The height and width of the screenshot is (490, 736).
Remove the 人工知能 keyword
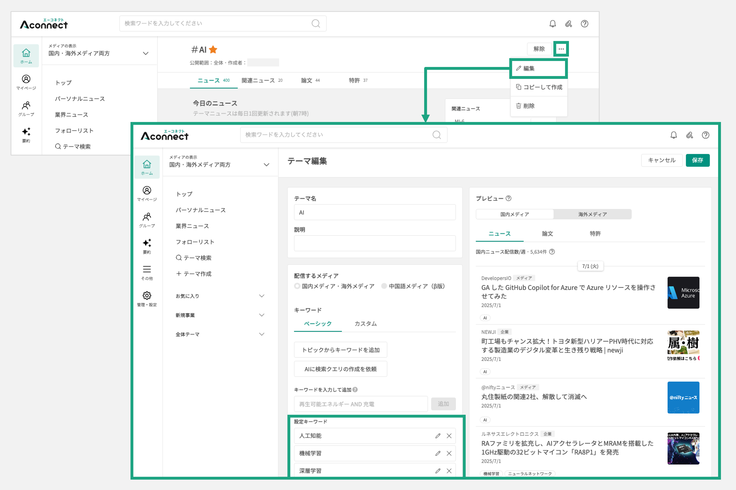[449, 435]
